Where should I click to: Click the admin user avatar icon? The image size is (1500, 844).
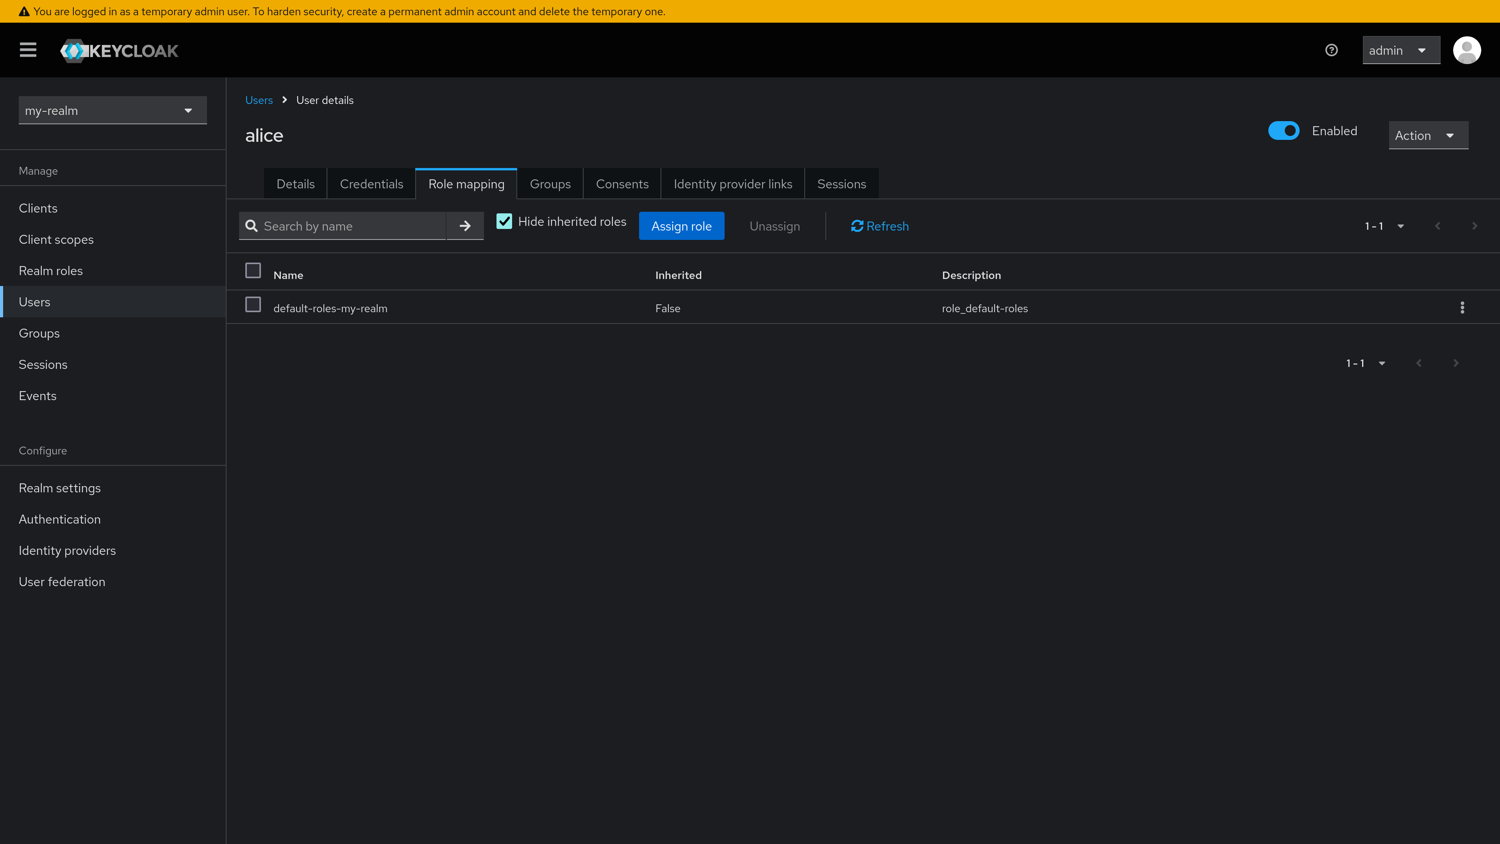1467,50
